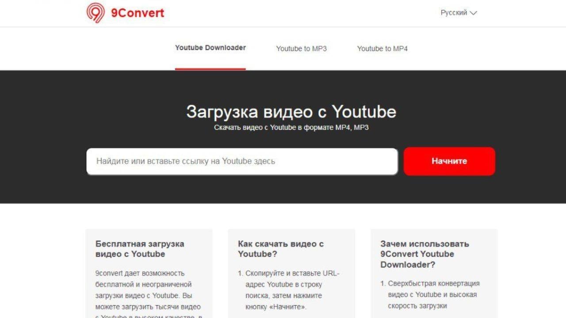Click heading Зачем использовать 9Convert Youtube Downloader?
This screenshot has height=318, width=566.
coord(424,254)
